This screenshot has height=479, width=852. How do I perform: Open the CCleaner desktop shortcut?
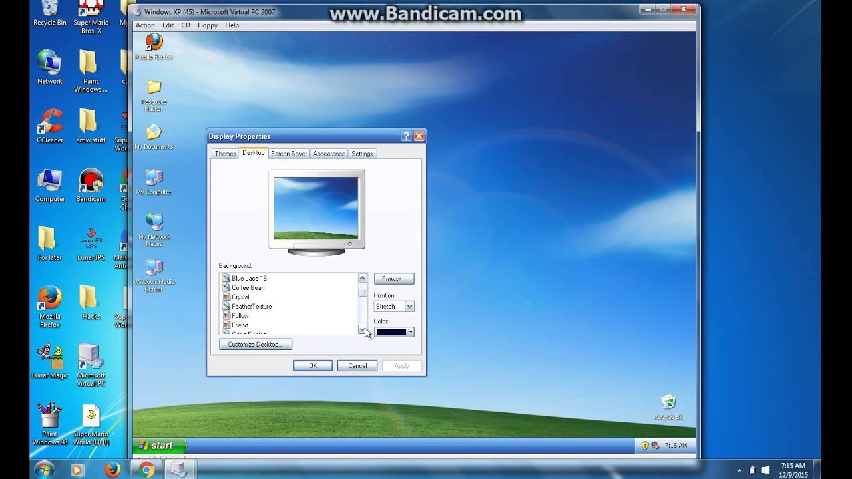pyautogui.click(x=50, y=126)
